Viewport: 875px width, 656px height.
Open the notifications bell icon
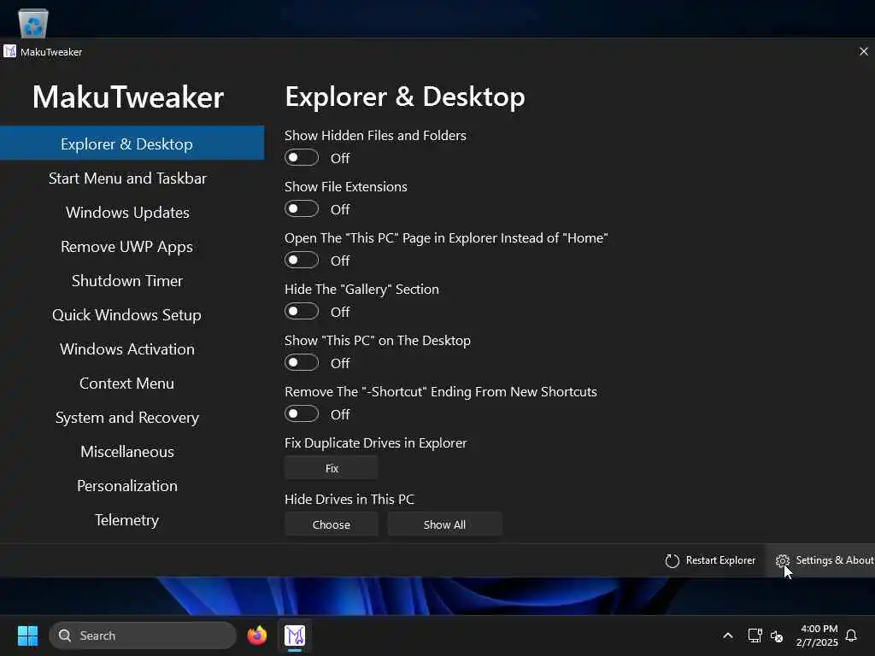point(851,635)
